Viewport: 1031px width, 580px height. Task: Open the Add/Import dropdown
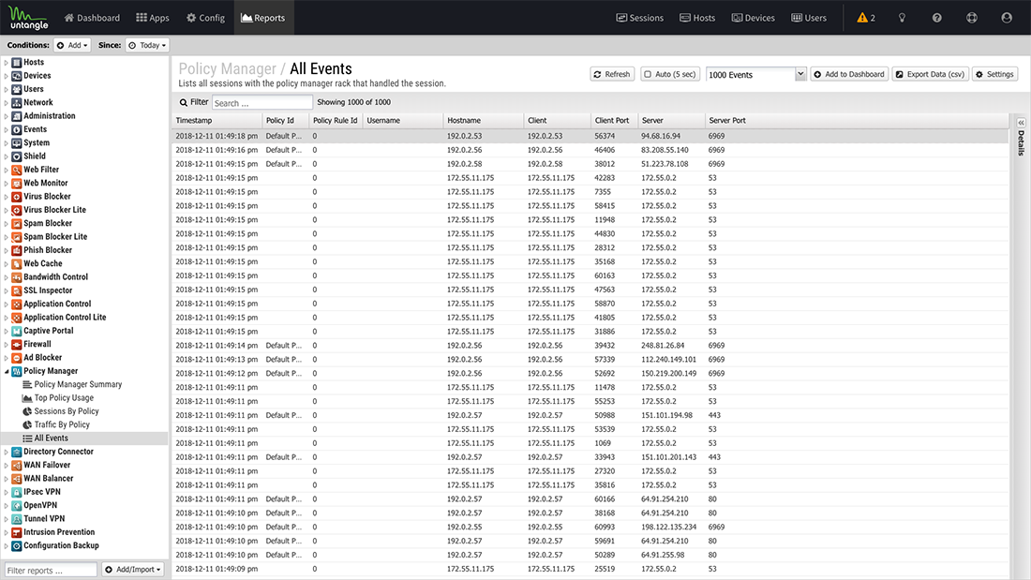[x=133, y=570]
